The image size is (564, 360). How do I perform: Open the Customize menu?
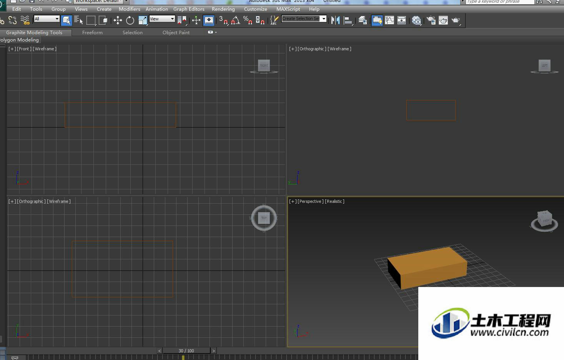click(255, 9)
